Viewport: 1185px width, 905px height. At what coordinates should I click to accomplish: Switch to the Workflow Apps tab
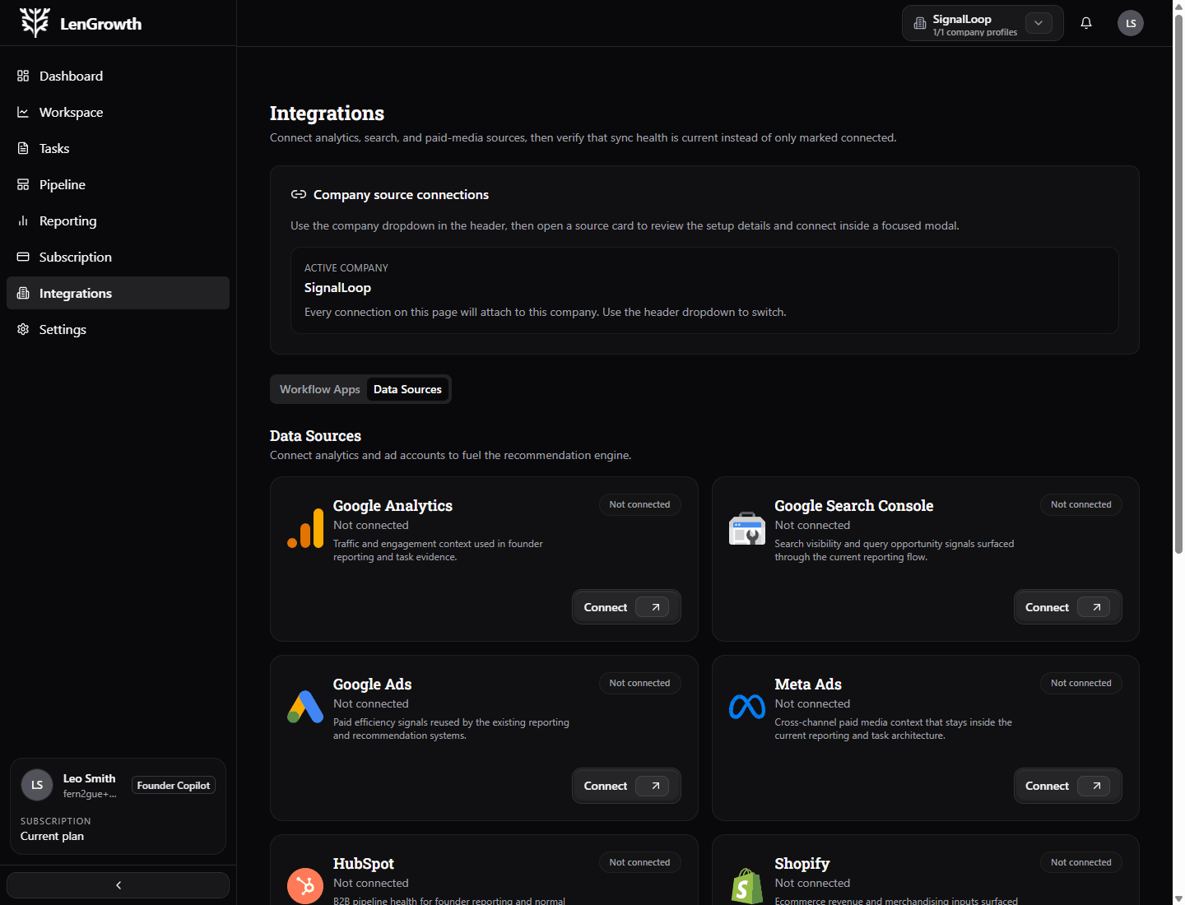(x=320, y=389)
